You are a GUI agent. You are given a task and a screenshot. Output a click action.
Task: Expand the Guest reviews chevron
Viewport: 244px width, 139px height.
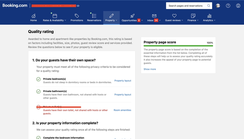182,20
